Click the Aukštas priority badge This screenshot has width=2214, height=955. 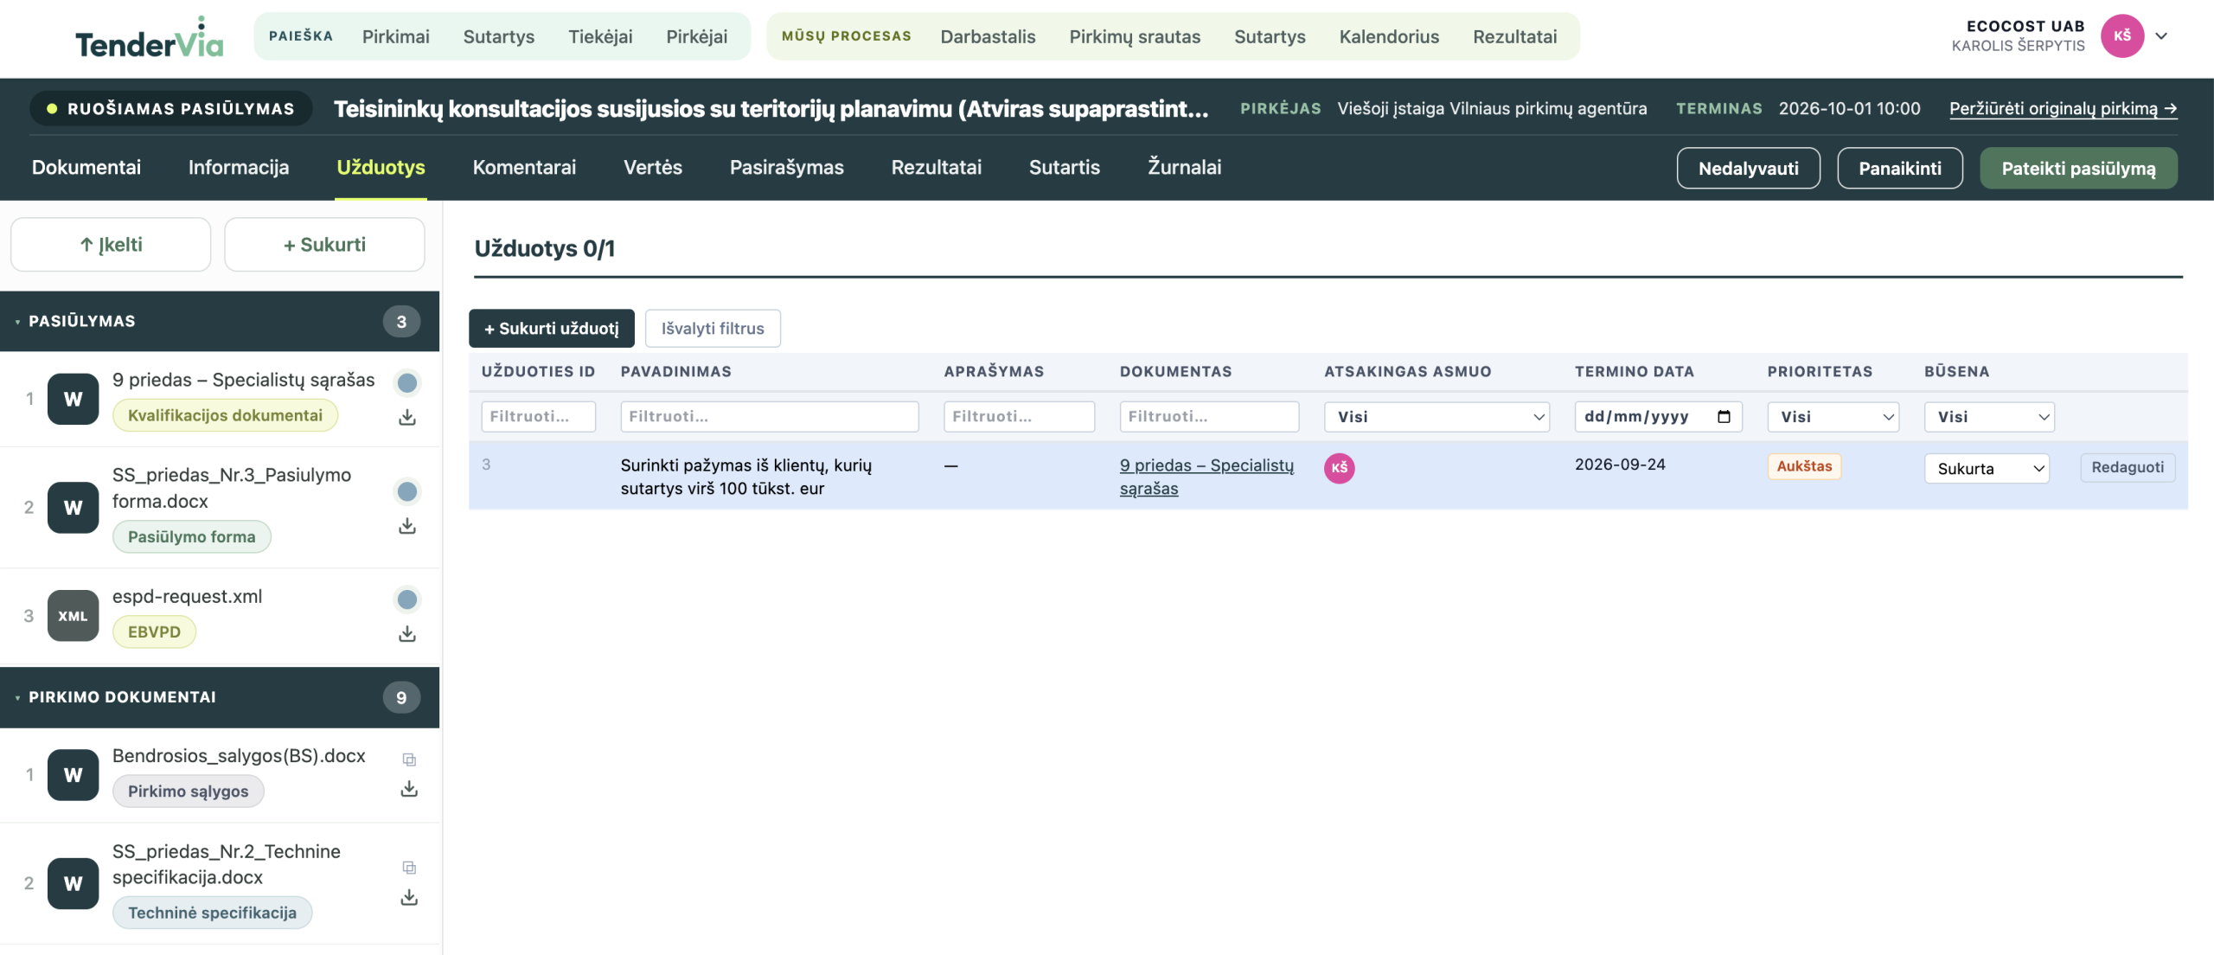point(1804,466)
